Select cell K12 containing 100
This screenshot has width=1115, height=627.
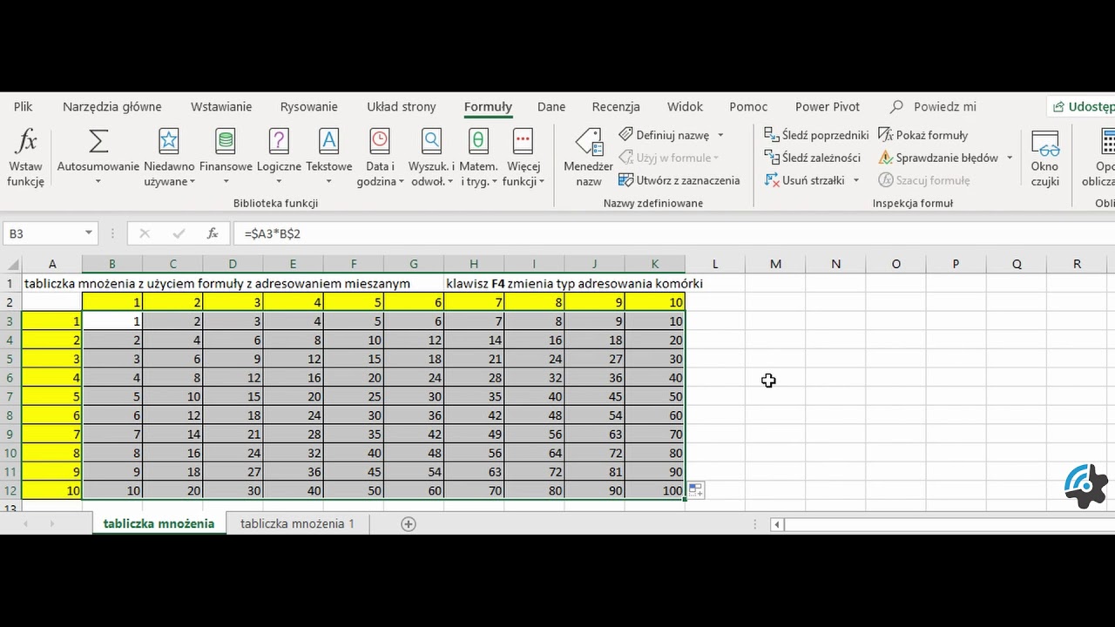655,490
